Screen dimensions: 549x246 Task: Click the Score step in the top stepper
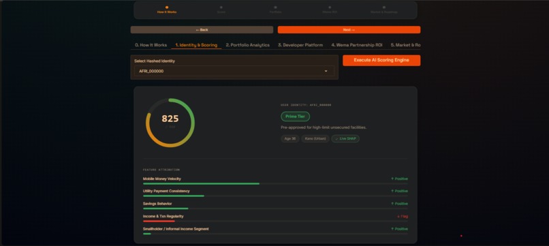[x=221, y=10]
